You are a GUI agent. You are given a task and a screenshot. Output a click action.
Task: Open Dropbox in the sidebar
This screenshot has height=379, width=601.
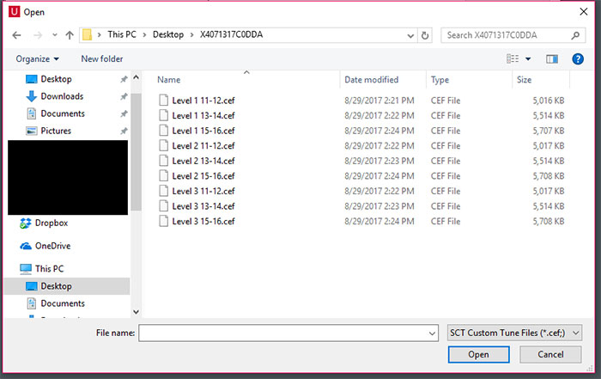[x=51, y=223]
